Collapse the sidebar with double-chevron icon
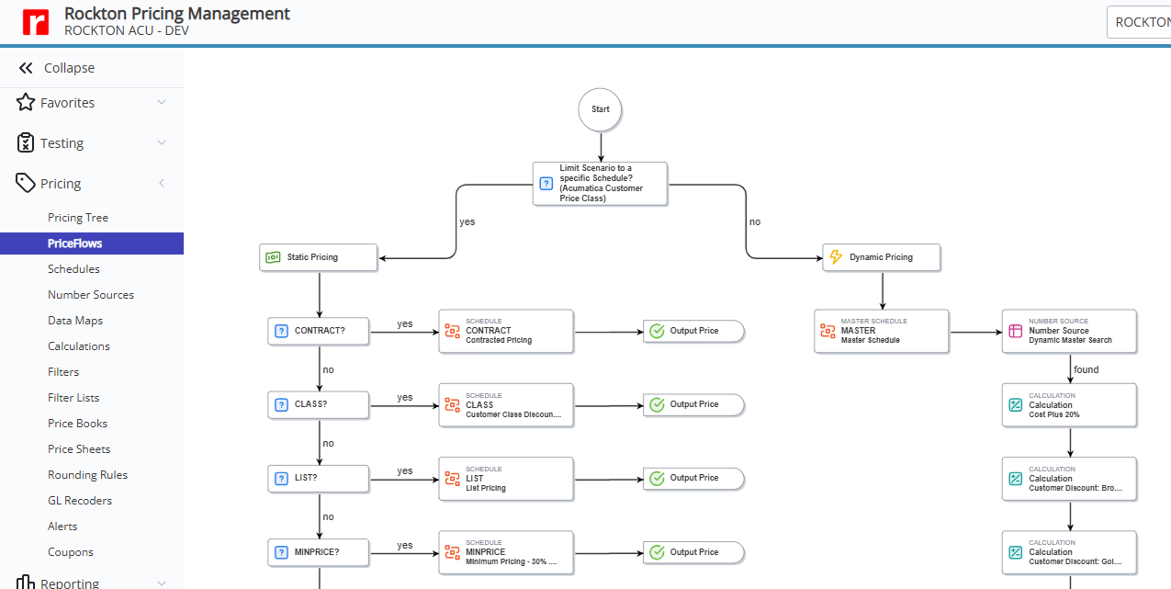Viewport: 1171px width, 589px height. click(26, 68)
